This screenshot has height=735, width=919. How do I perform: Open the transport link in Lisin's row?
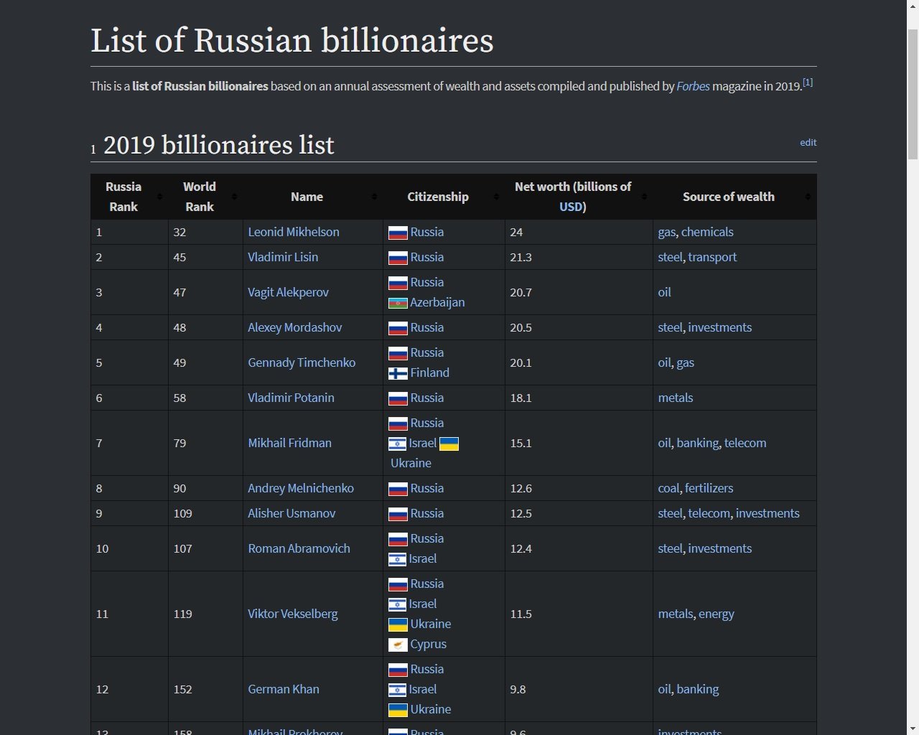712,257
